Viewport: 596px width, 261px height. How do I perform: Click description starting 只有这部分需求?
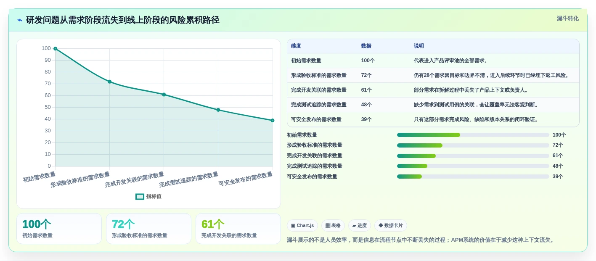pyautogui.click(x=477, y=119)
